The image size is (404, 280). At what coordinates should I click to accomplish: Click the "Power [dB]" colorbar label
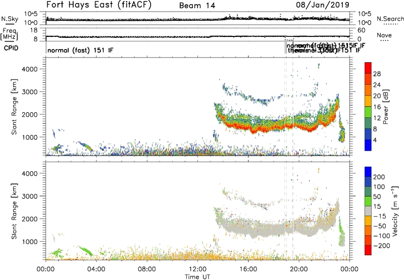pos(385,107)
